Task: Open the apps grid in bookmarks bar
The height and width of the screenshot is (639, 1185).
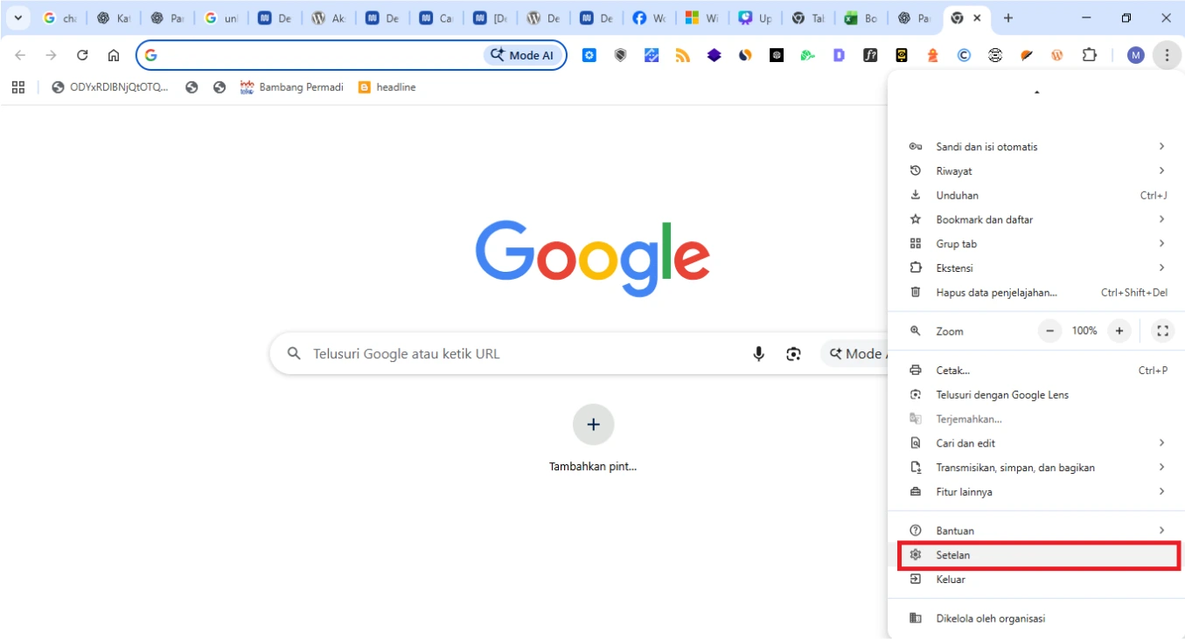Action: [x=18, y=87]
